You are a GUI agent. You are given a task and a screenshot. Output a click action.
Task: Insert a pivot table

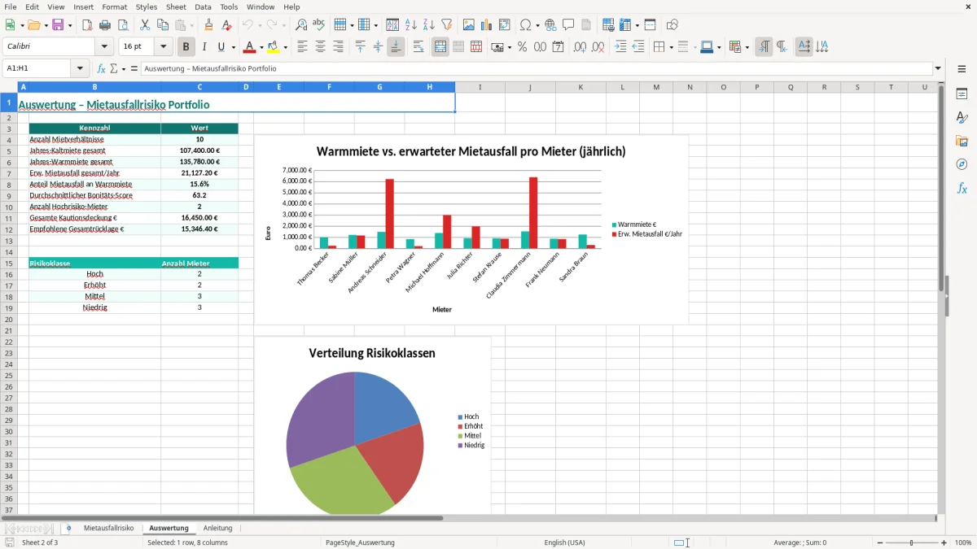point(505,25)
